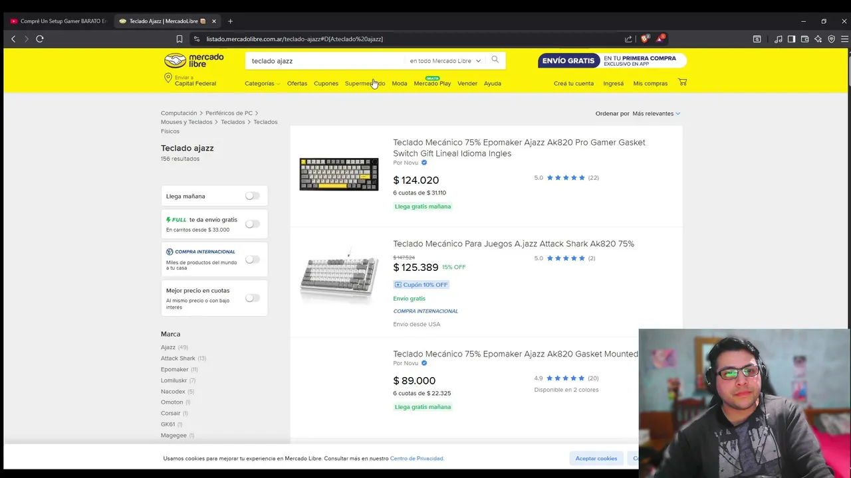Click the Ingresá link
Screen dimensions: 851x478
coord(613,84)
